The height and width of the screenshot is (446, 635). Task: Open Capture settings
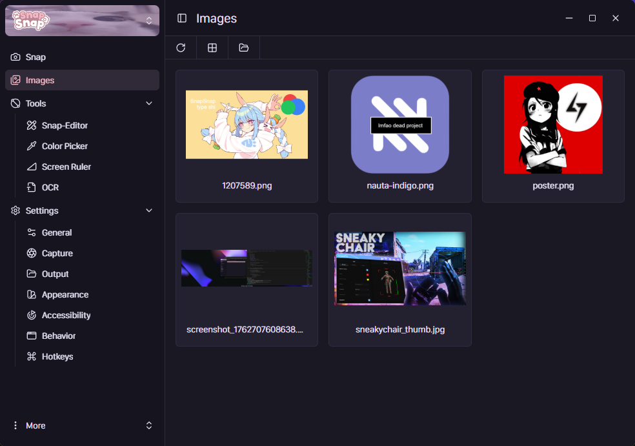pos(57,253)
